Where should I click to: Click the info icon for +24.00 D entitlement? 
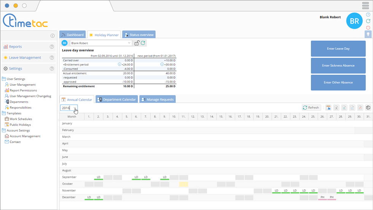pyautogui.click(x=120, y=64)
